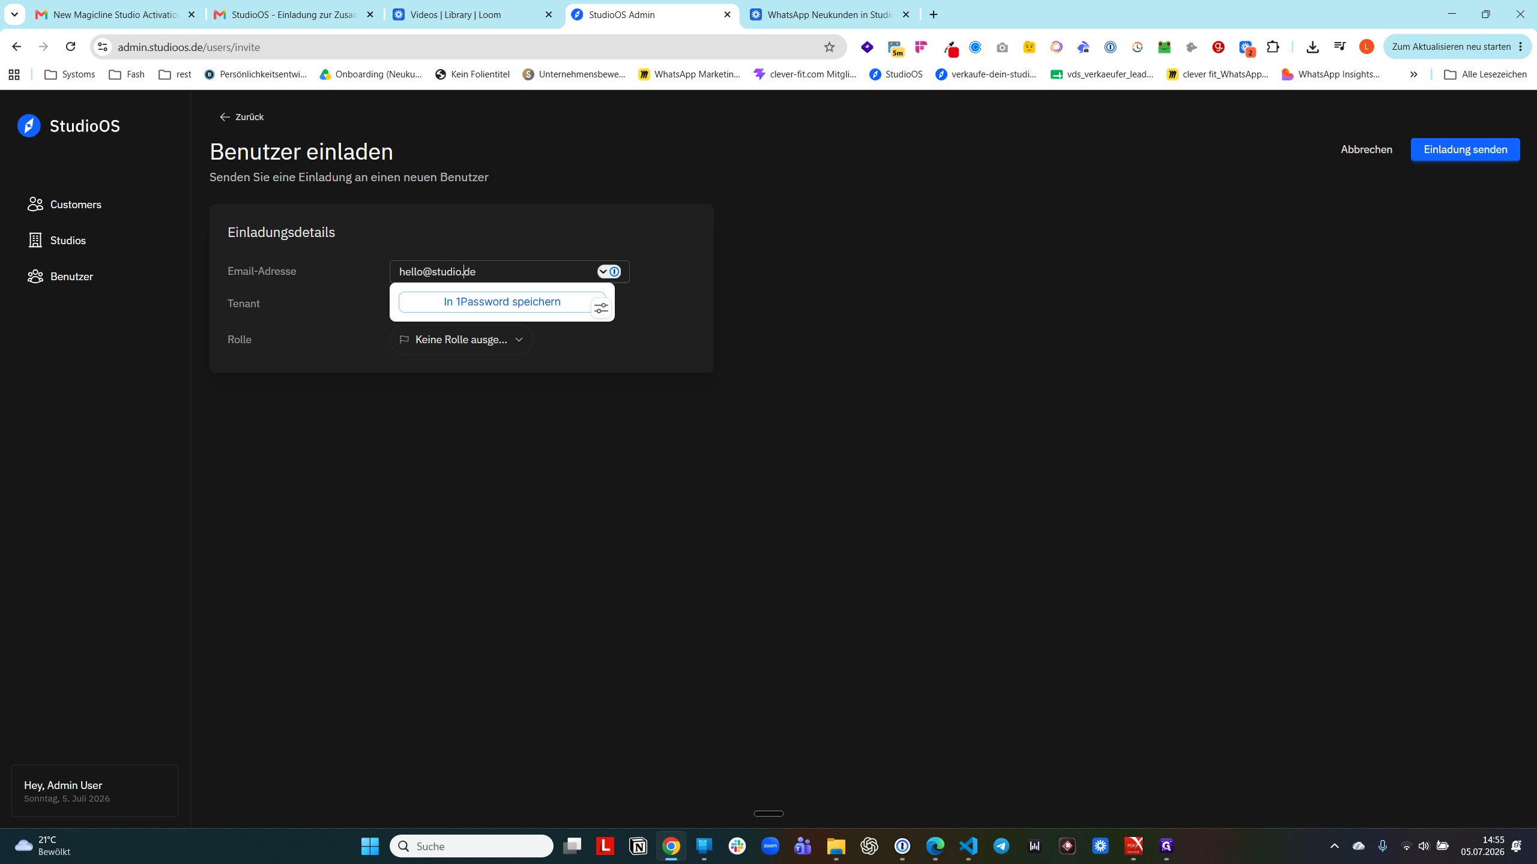Open the Systoms bookmark folder
This screenshot has height=864, width=1537.
(x=70, y=74)
